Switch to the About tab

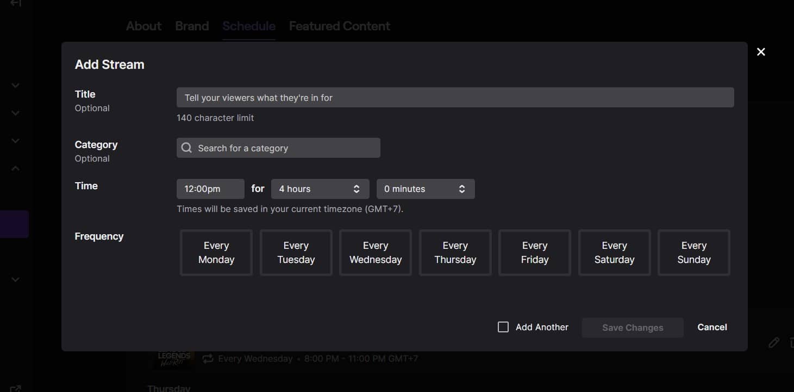click(143, 25)
